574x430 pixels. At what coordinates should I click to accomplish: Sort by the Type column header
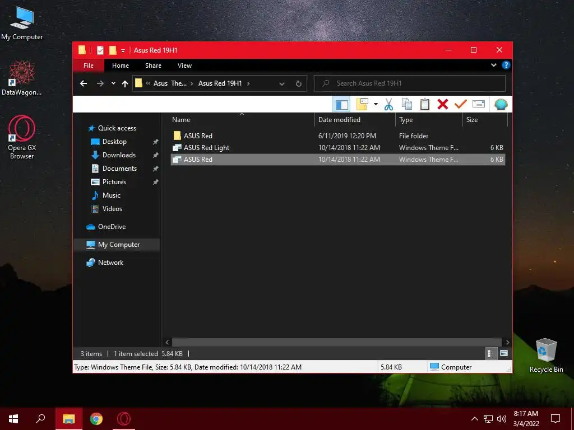(x=429, y=120)
